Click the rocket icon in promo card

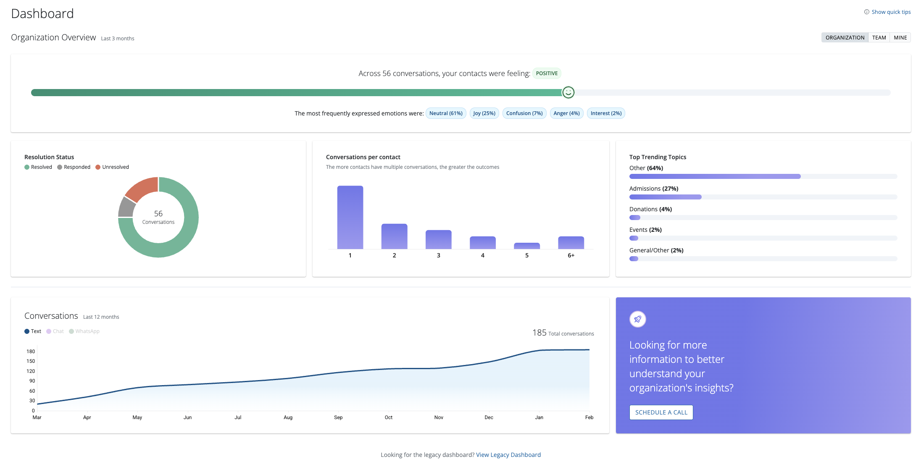pyautogui.click(x=637, y=319)
